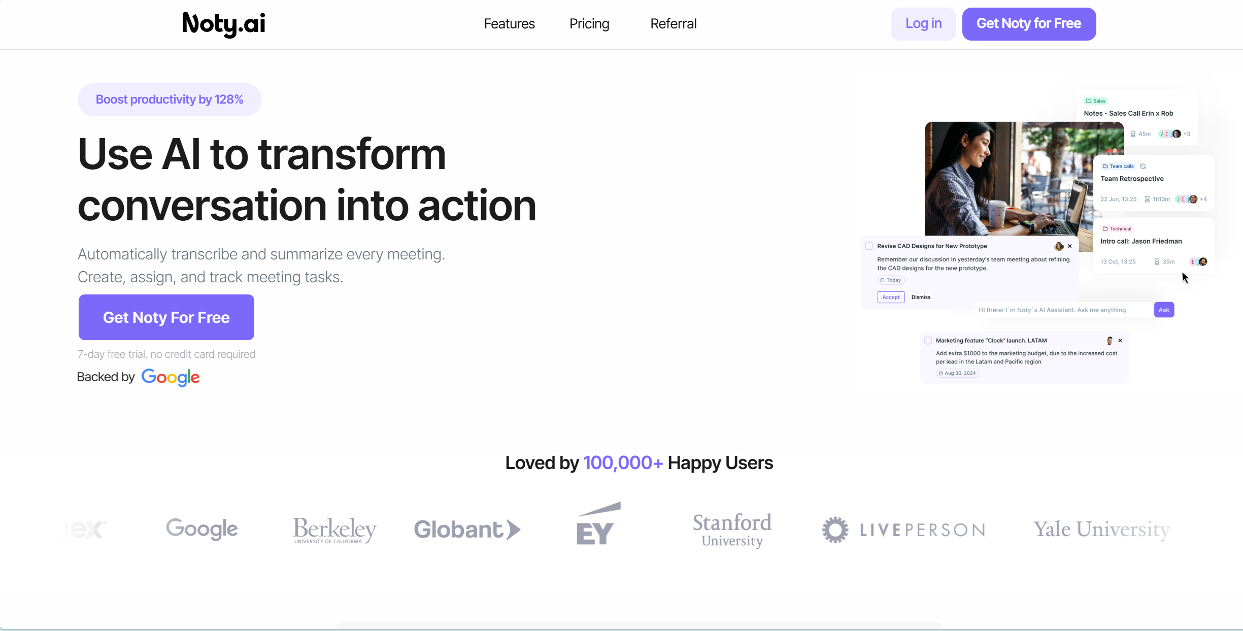Click the Team calls folder tag

pos(1117,166)
